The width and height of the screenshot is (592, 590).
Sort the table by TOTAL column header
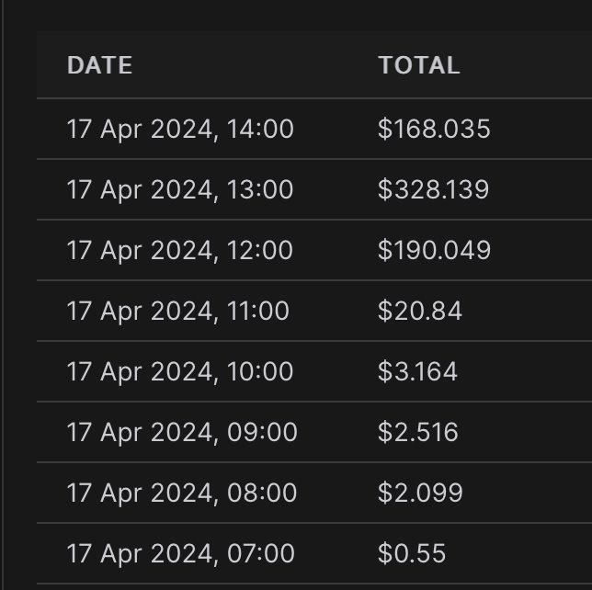418,65
